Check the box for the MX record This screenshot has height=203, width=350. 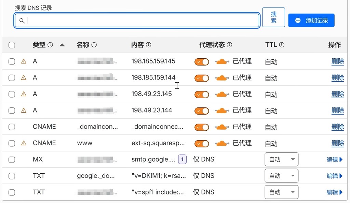[12, 160]
